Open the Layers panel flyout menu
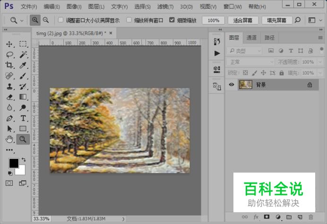Image resolution: width=327 pixels, height=224 pixels. [x=320, y=38]
